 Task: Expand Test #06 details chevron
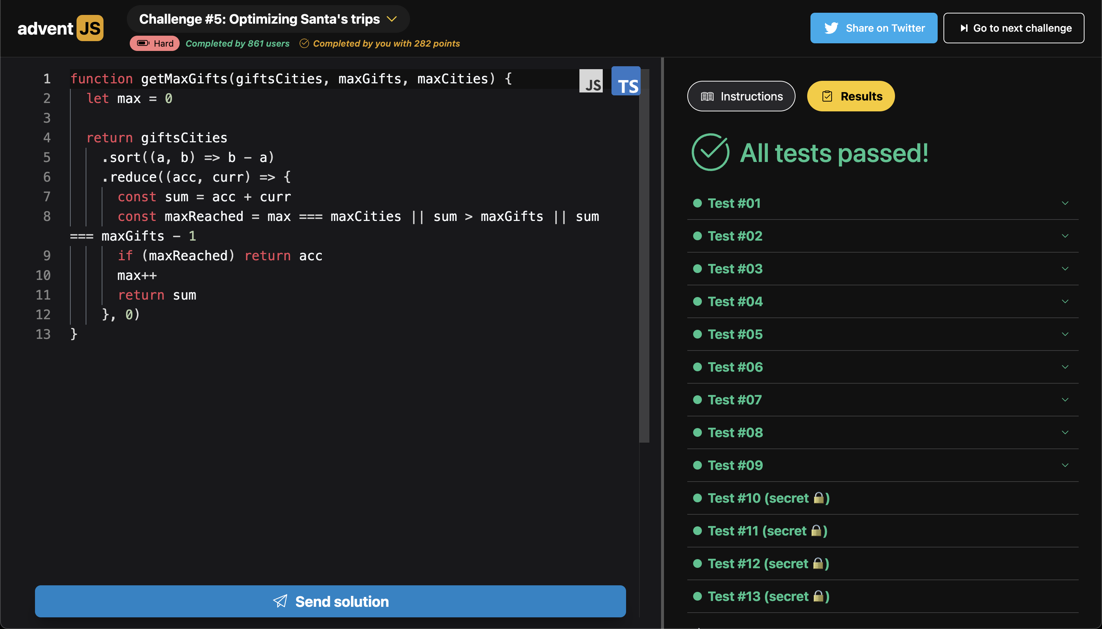pos(1065,367)
